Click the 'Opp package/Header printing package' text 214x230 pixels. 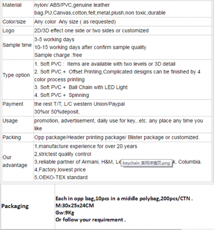[x=80, y=137]
